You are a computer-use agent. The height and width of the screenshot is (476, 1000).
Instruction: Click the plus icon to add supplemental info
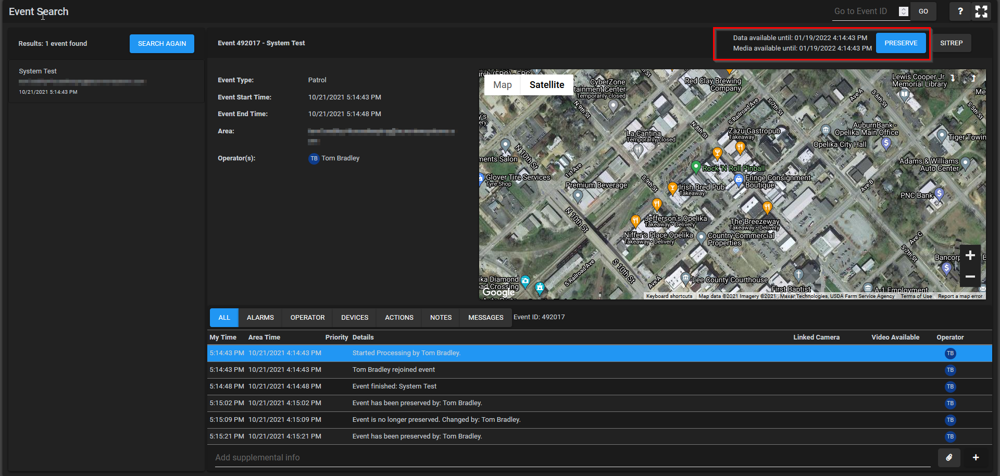point(976,457)
